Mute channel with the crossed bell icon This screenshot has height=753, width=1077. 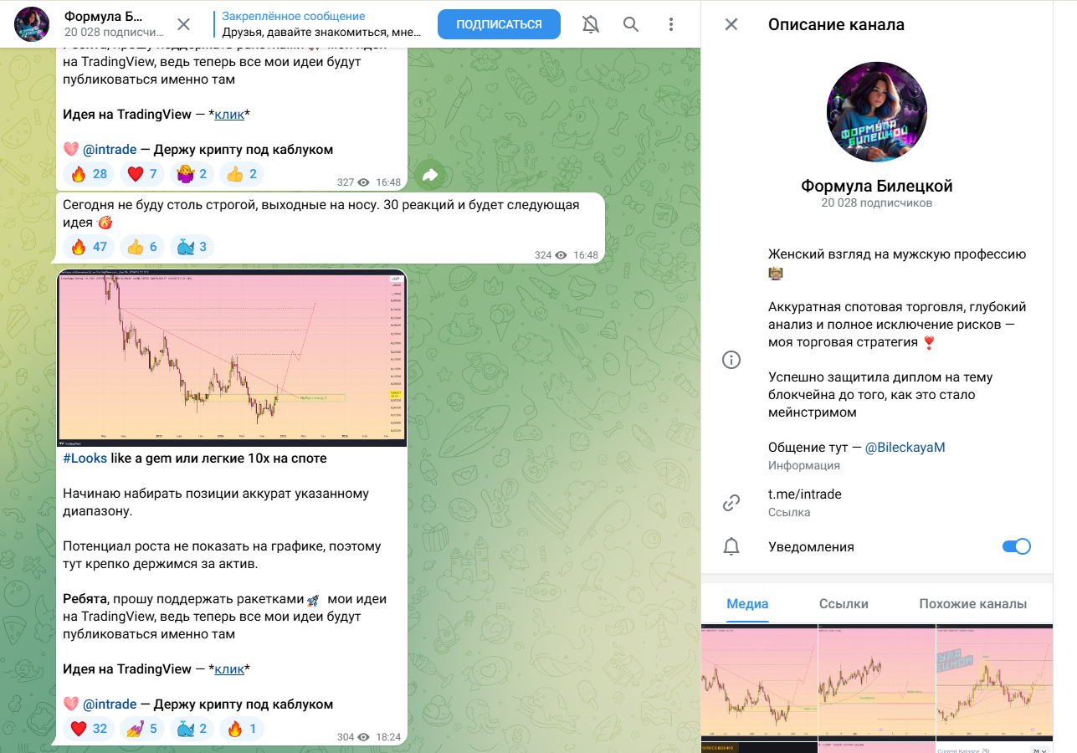(591, 24)
